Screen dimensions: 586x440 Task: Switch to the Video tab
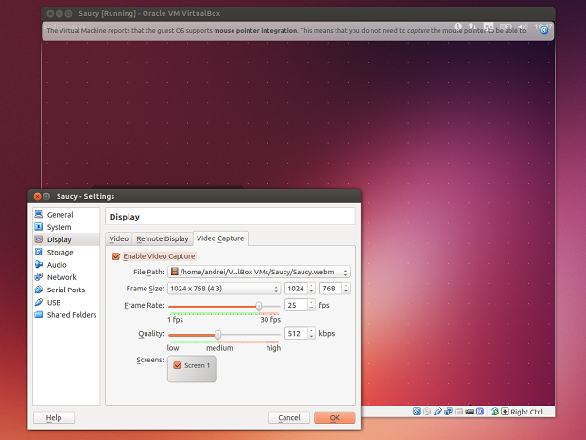pyautogui.click(x=118, y=238)
